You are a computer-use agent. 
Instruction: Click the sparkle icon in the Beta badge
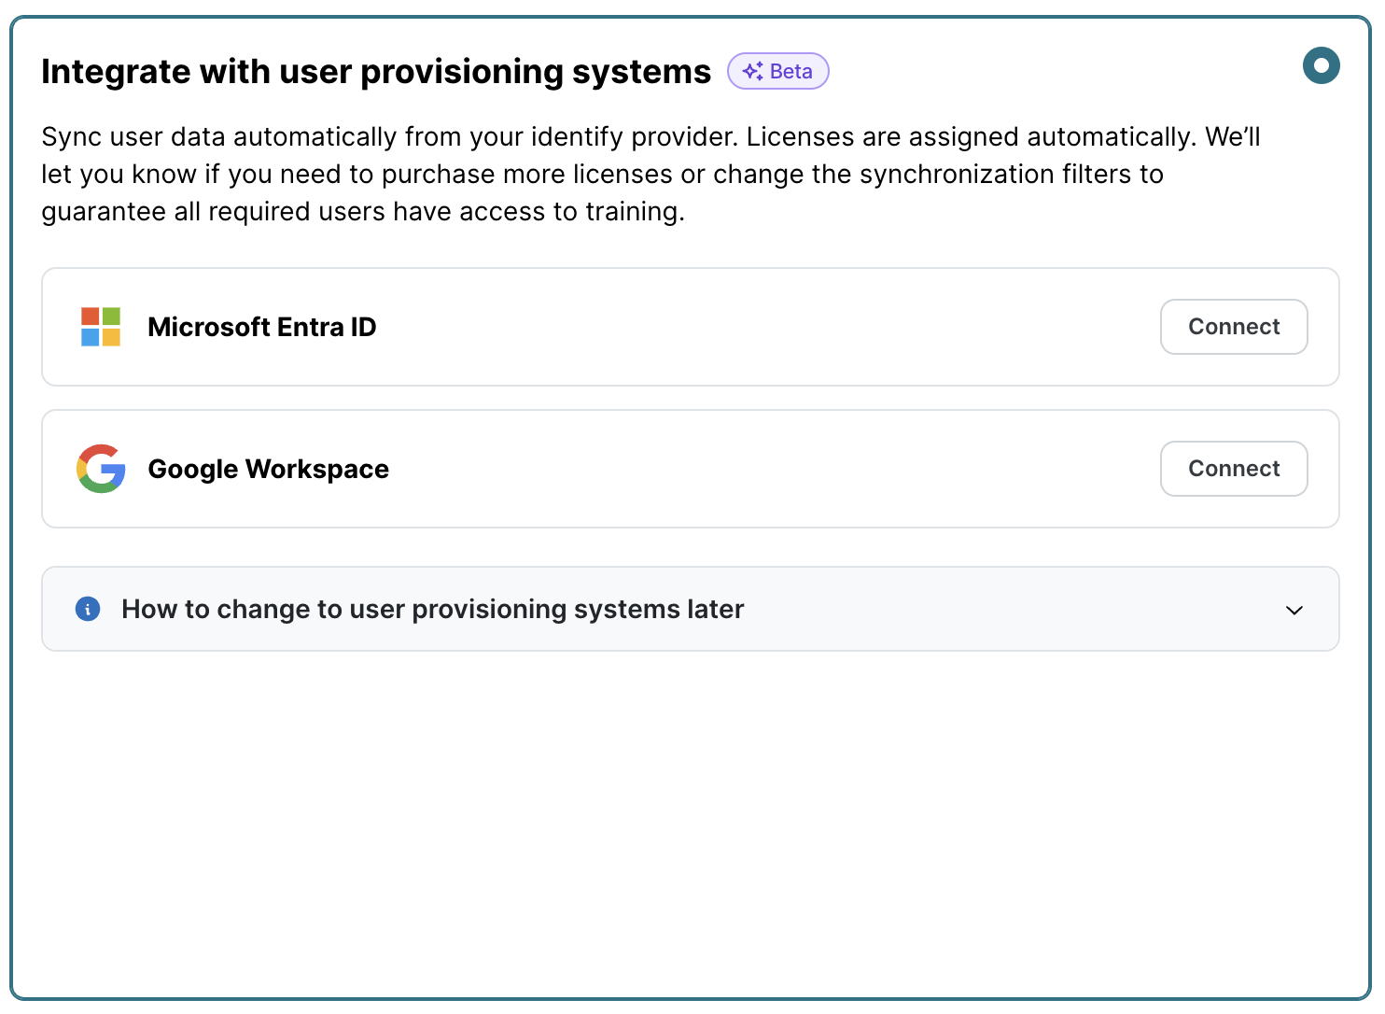tap(752, 72)
